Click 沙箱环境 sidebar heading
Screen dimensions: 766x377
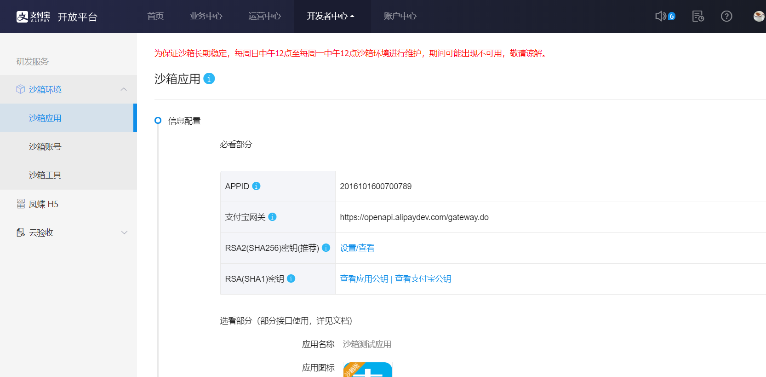coord(45,89)
